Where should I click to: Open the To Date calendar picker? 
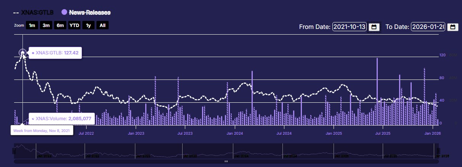(452, 27)
